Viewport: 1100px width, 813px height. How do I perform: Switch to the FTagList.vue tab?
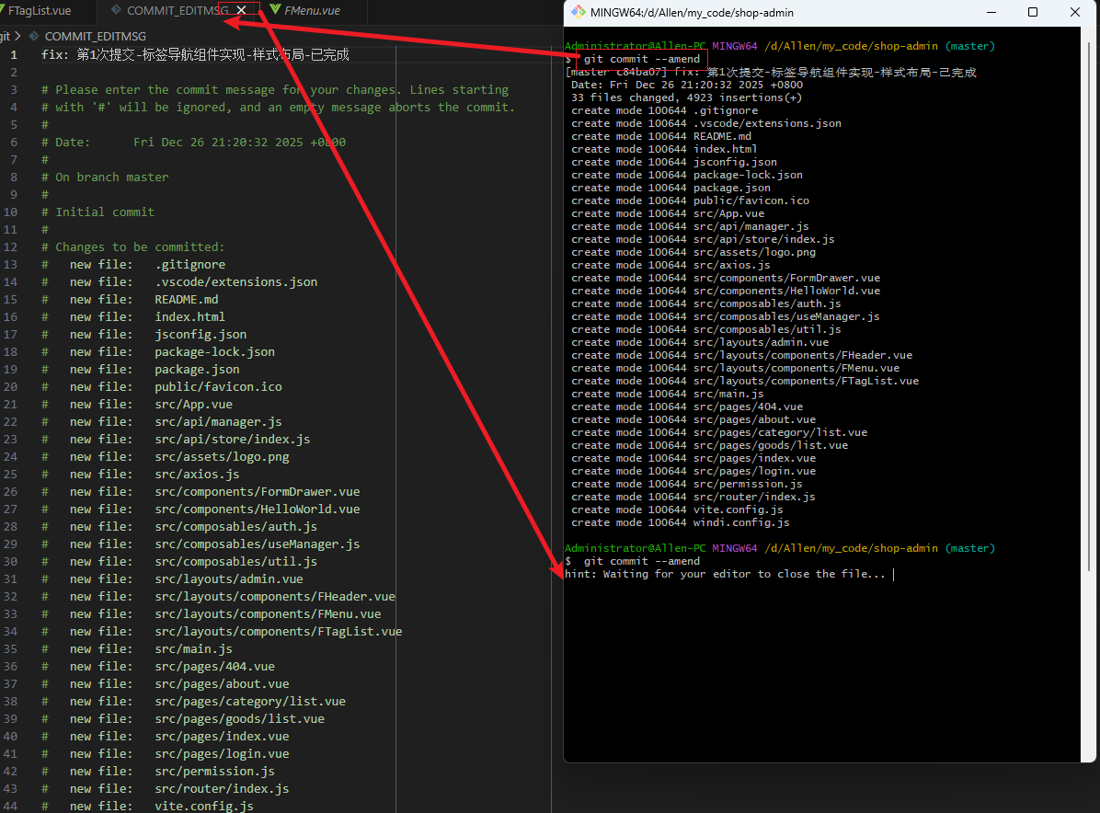tap(40, 10)
